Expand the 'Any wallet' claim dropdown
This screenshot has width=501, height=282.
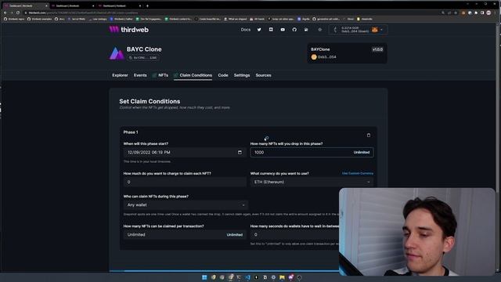186,205
